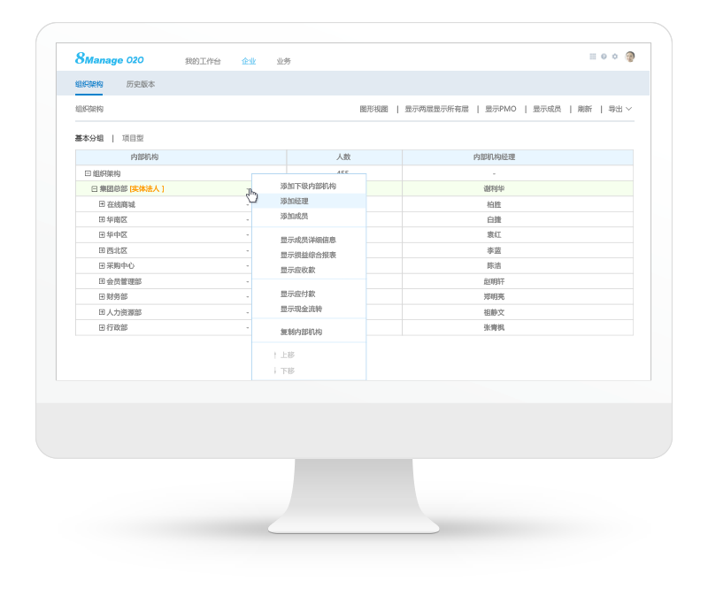Switch to the 历史版本 tab
This screenshot has width=708, height=611.
[141, 84]
